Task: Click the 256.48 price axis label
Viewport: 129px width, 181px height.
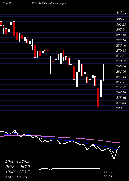Action: pyautogui.click(x=121, y=77)
